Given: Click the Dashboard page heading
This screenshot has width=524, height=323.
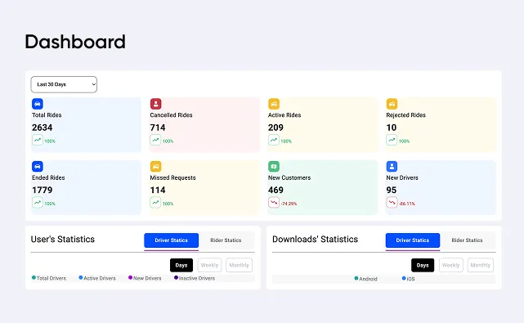Looking at the screenshot, I should [75, 42].
